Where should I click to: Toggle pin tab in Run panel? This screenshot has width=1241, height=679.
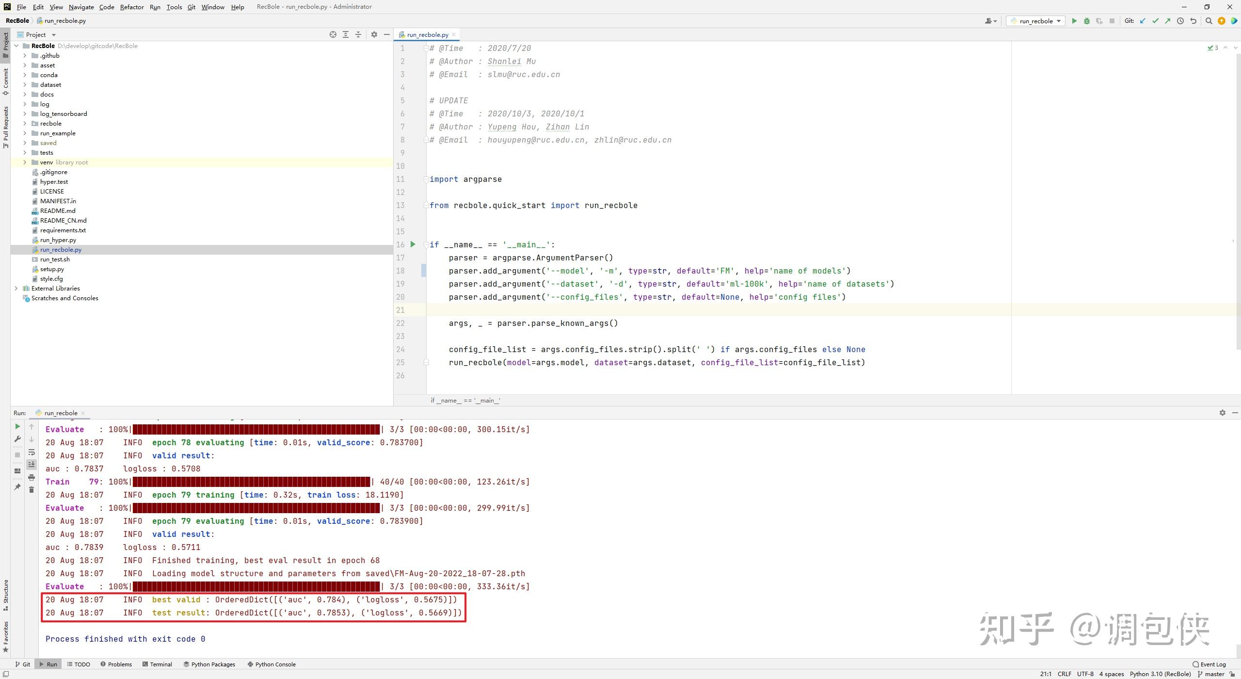point(17,486)
